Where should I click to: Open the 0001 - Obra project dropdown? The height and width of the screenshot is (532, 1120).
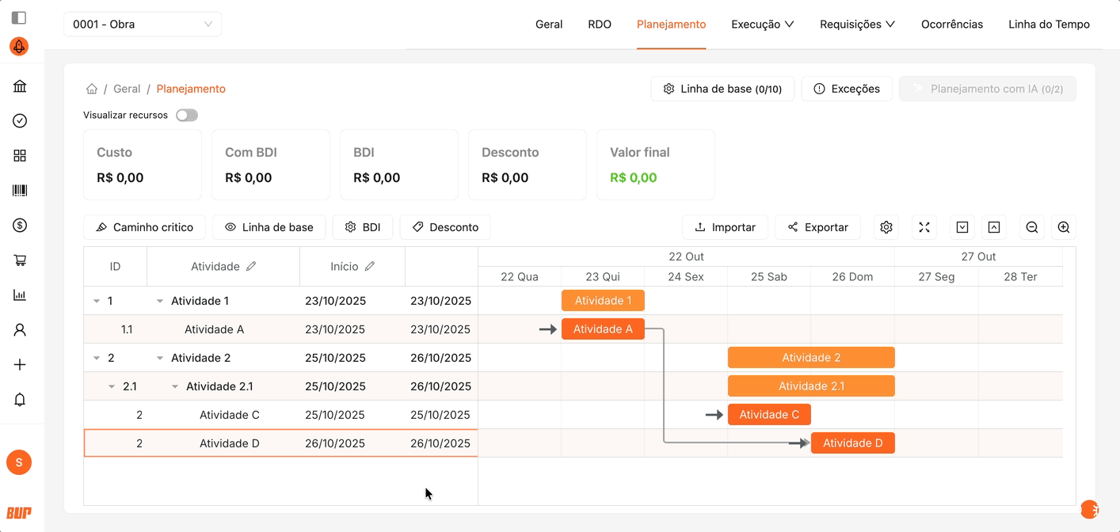coord(143,25)
